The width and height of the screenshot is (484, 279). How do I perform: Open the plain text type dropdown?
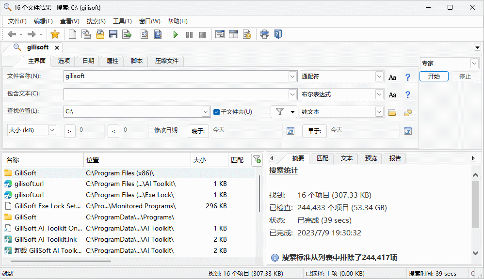(x=379, y=111)
